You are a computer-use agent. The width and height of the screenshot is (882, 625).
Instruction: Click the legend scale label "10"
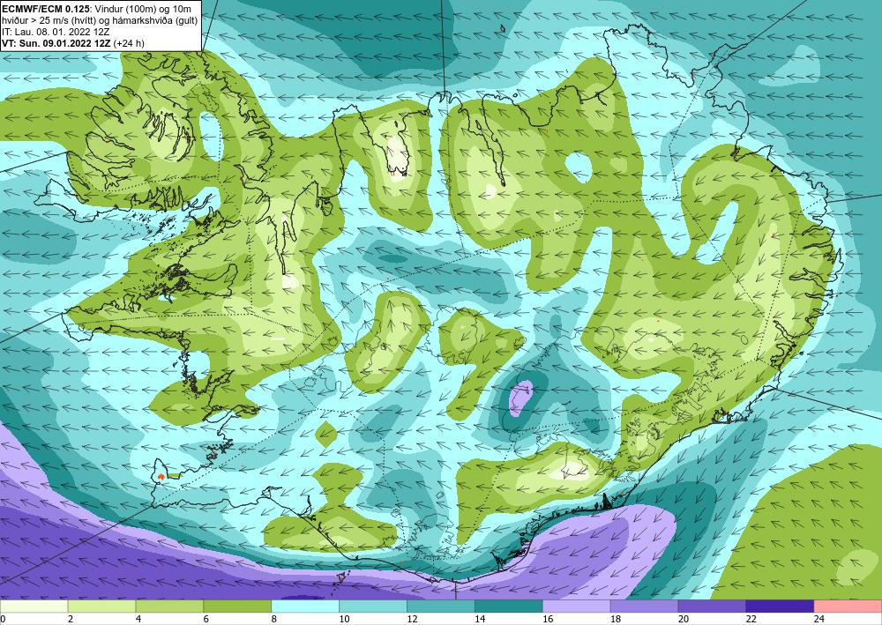[344, 619]
